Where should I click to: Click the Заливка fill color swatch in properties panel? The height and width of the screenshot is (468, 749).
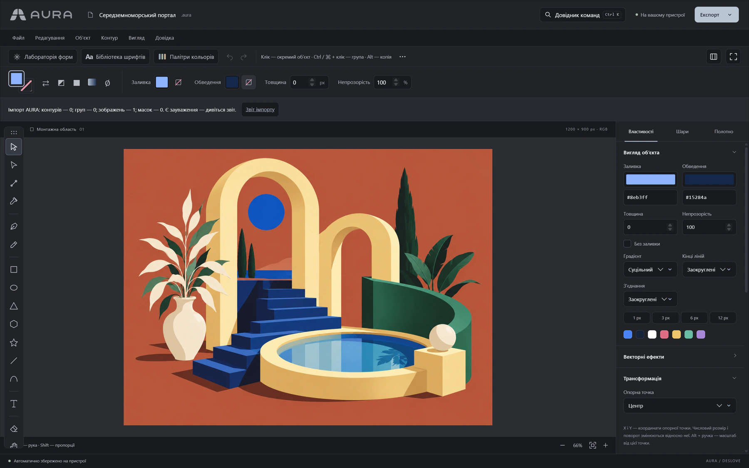[650, 179]
